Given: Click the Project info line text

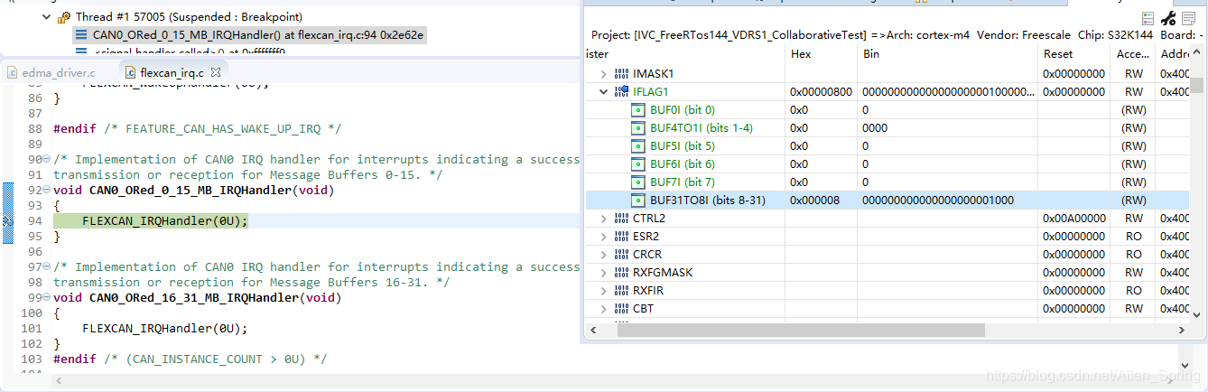Looking at the screenshot, I should tap(897, 35).
